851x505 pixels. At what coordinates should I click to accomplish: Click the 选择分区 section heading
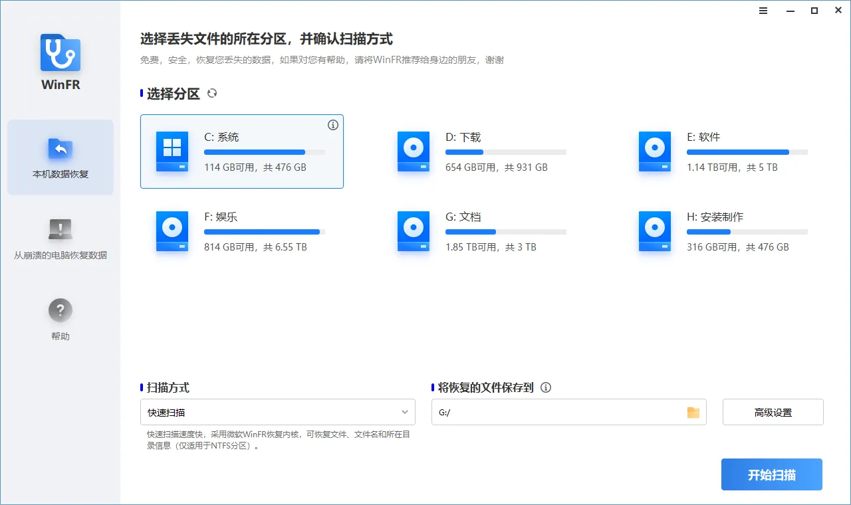tap(174, 94)
